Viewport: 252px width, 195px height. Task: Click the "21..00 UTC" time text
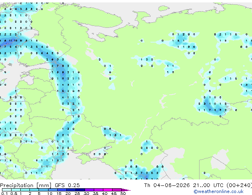(208, 185)
